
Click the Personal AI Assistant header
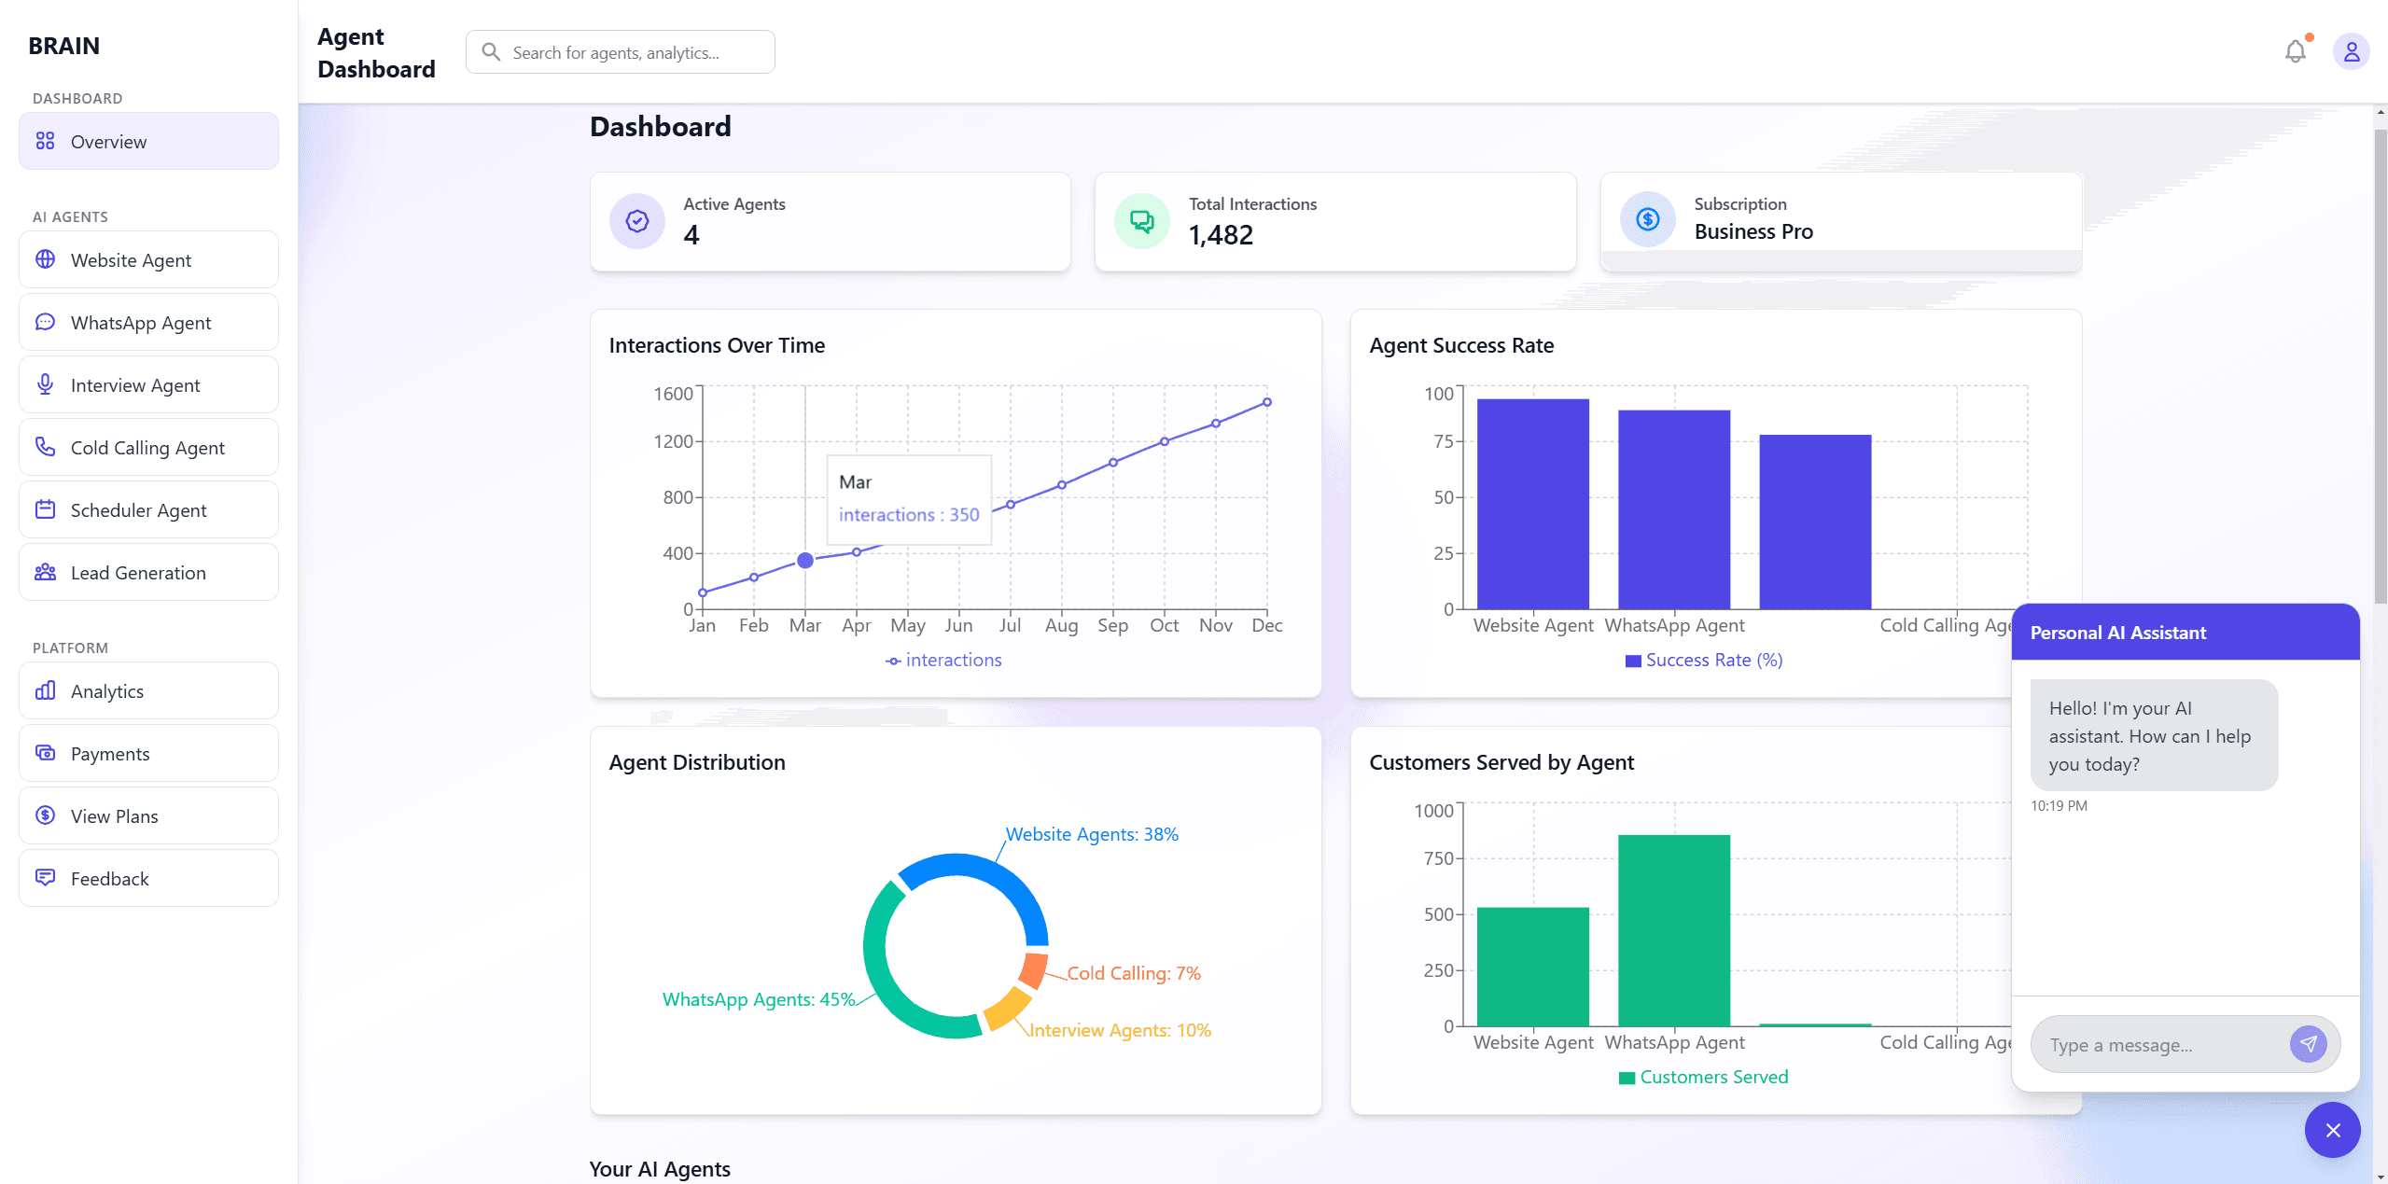[2185, 633]
